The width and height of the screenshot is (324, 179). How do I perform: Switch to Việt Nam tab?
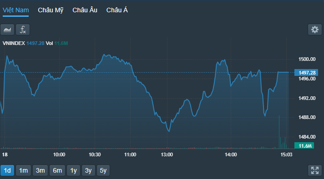[x=16, y=10]
